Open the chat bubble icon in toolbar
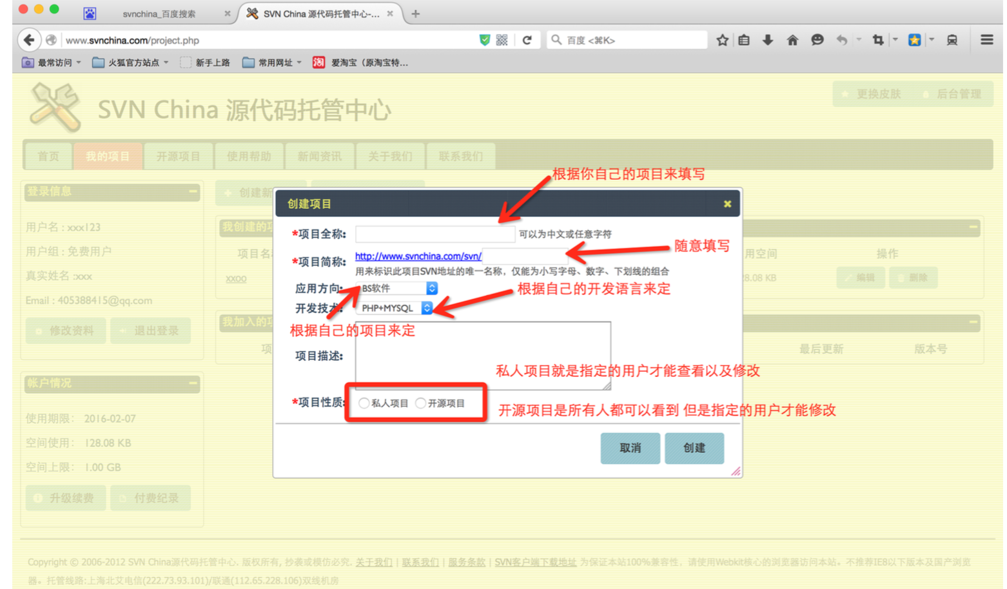Viewport: 1007px width, 589px height. click(x=817, y=40)
